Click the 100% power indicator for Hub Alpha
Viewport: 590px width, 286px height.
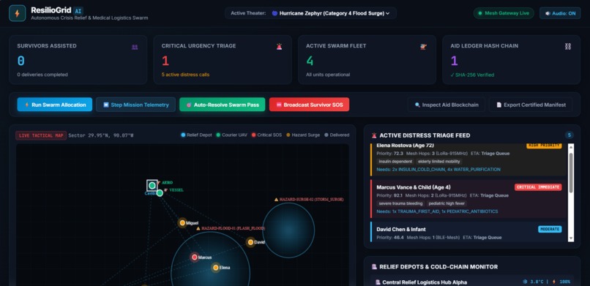pos(561,282)
